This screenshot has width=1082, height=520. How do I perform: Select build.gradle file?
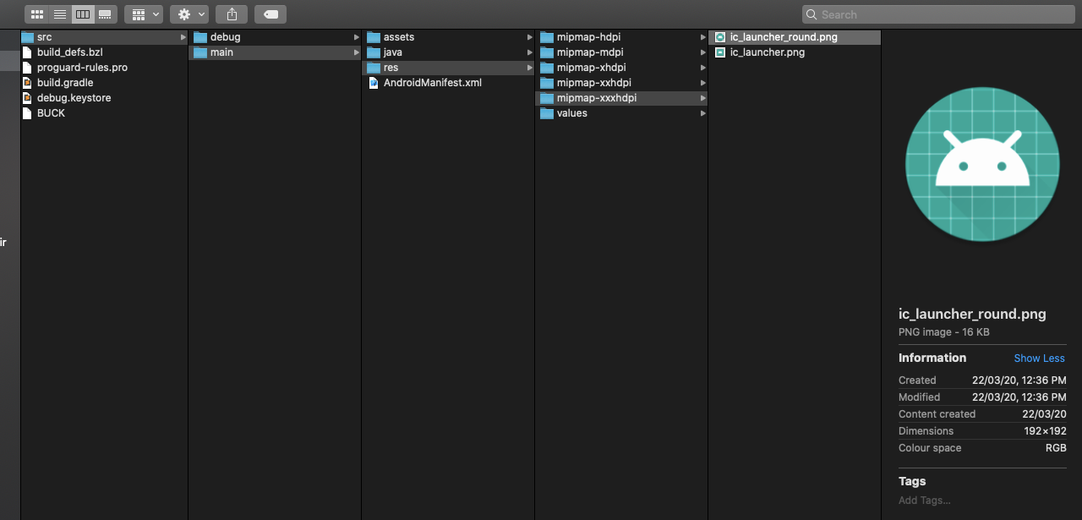coord(104,83)
